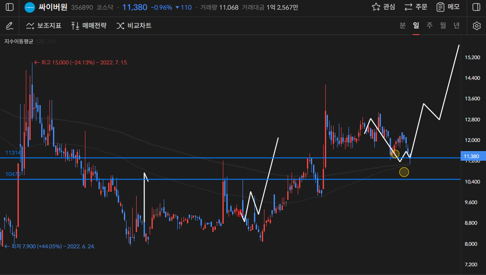Click the yellow circle marker below 11,380
The height and width of the screenshot is (275, 486).
click(x=404, y=172)
